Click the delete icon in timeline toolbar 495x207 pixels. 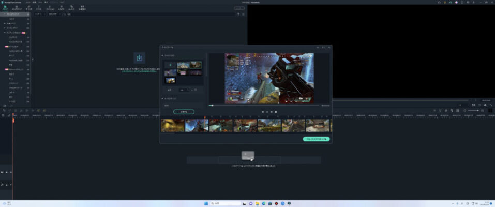tap(16, 110)
